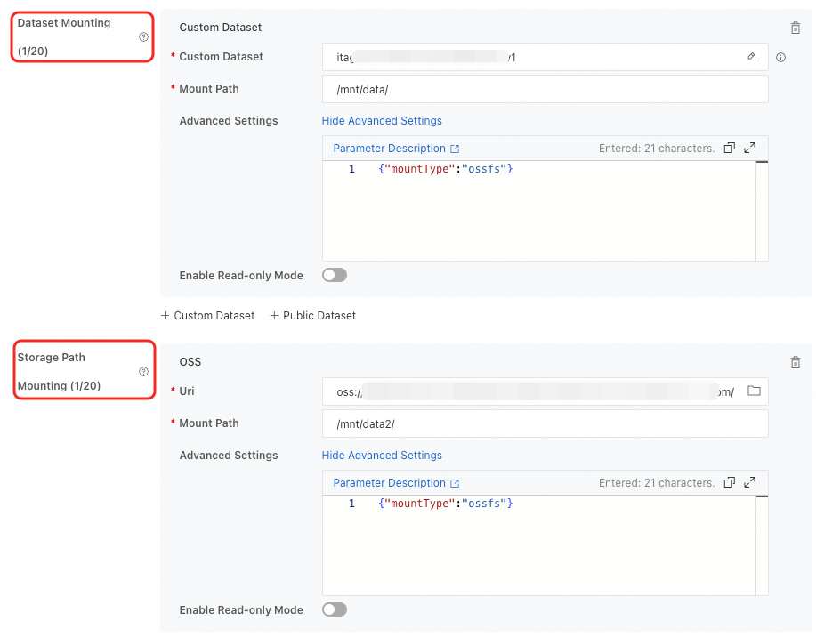
Task: Click the /mnt/data2/ Mount Path field
Action: [545, 424]
